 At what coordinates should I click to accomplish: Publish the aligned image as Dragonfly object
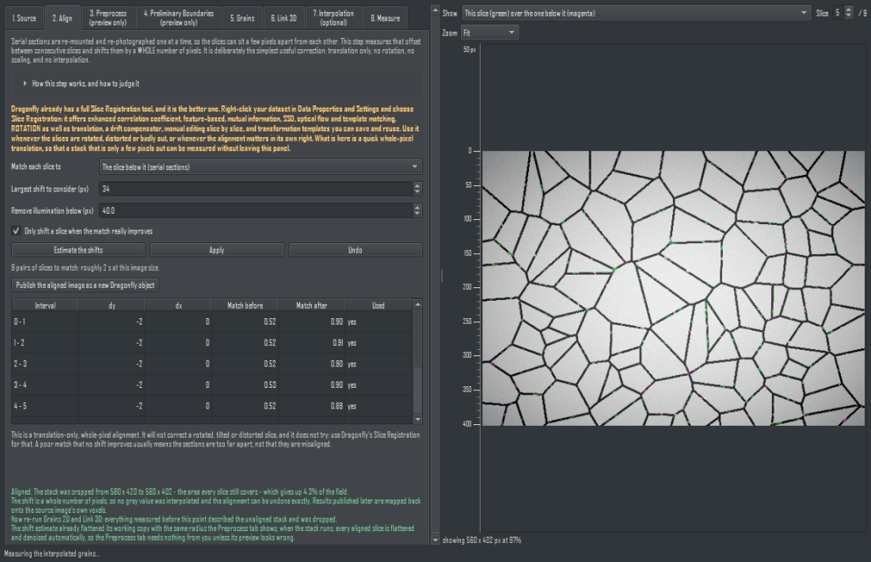coord(86,285)
